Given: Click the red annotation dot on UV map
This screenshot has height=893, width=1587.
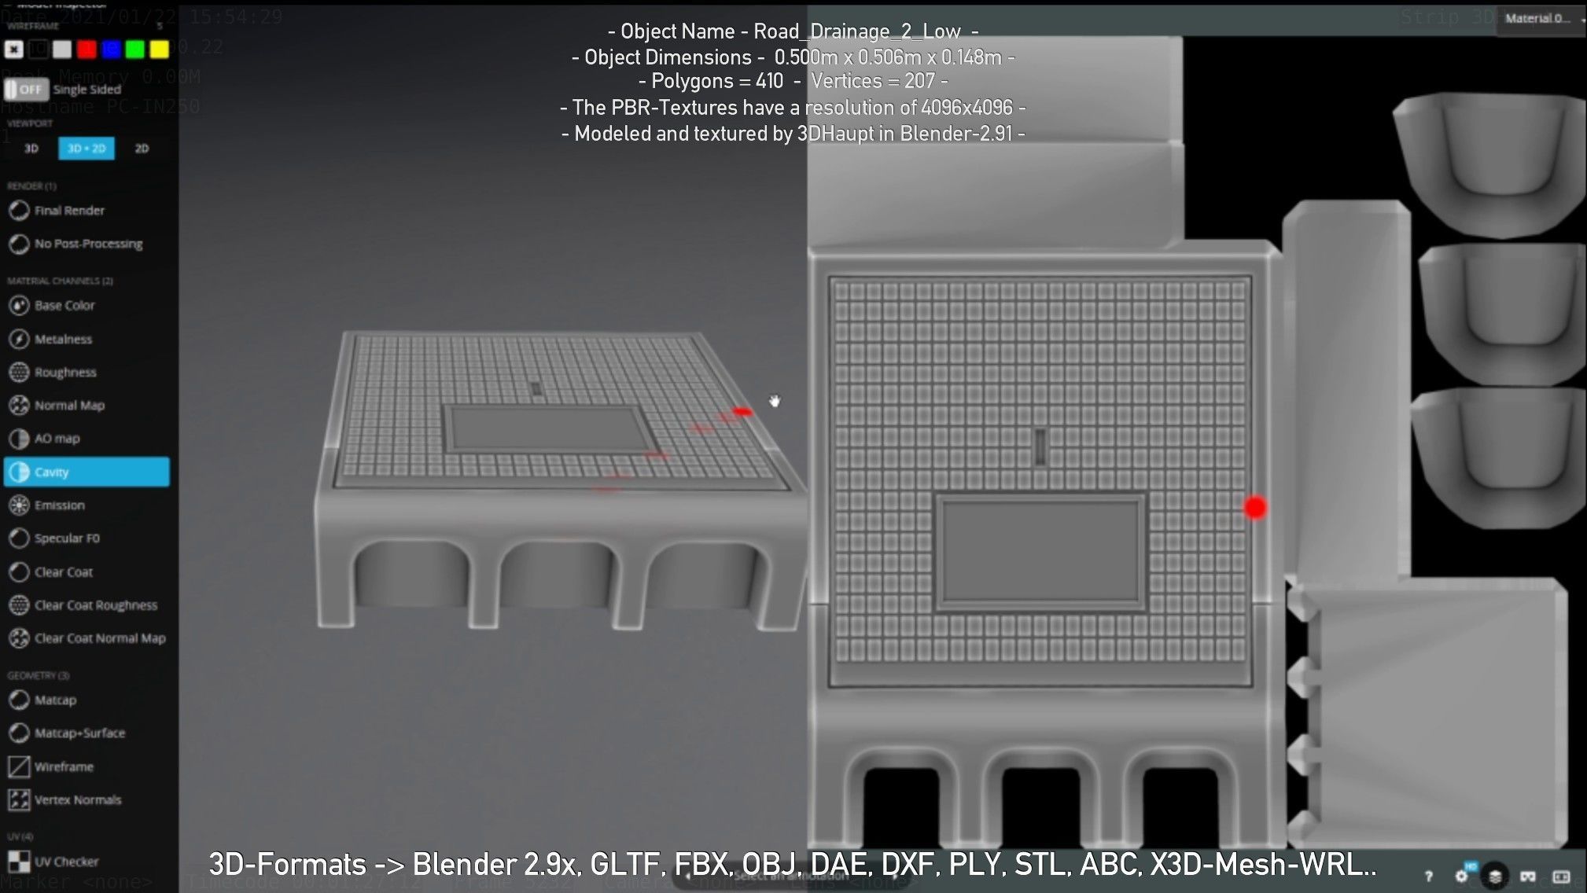Looking at the screenshot, I should coord(1255,508).
